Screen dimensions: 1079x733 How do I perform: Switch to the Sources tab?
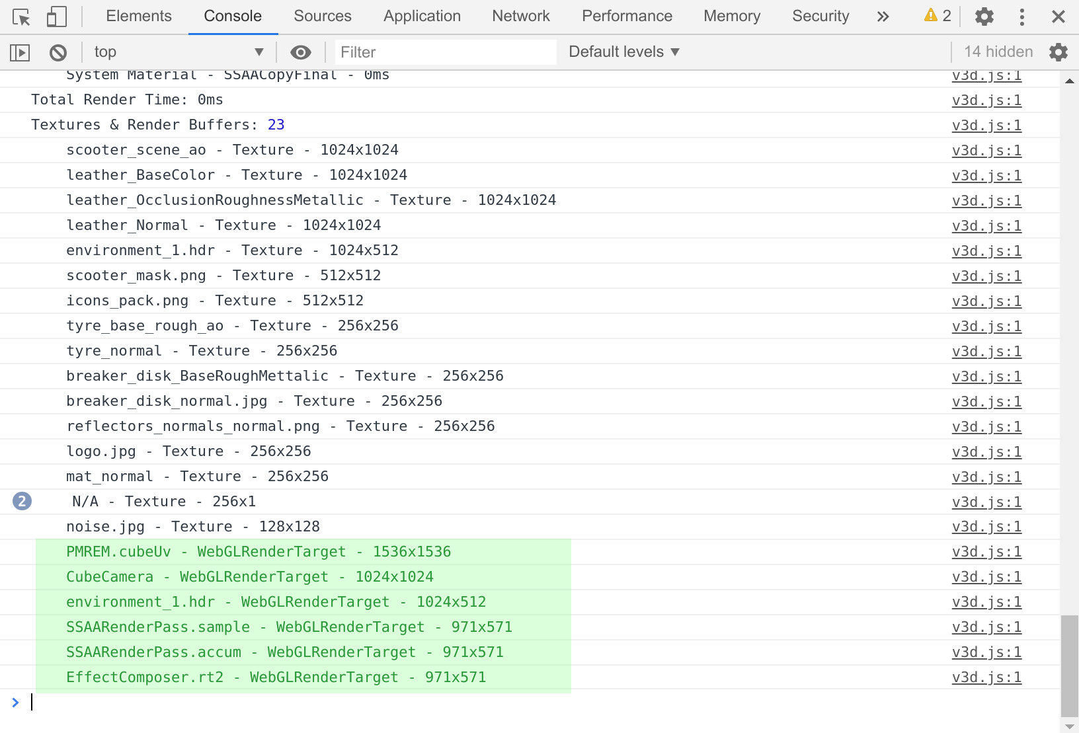323,16
